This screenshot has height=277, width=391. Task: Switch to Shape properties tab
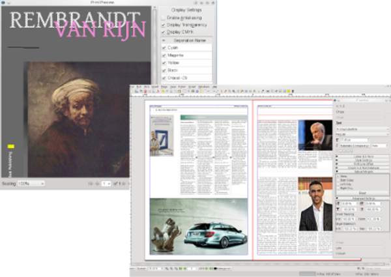(x=340, y=112)
